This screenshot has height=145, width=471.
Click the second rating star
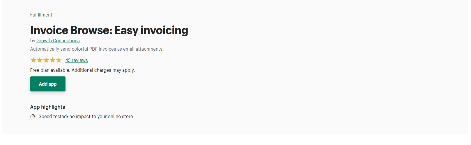click(x=40, y=60)
